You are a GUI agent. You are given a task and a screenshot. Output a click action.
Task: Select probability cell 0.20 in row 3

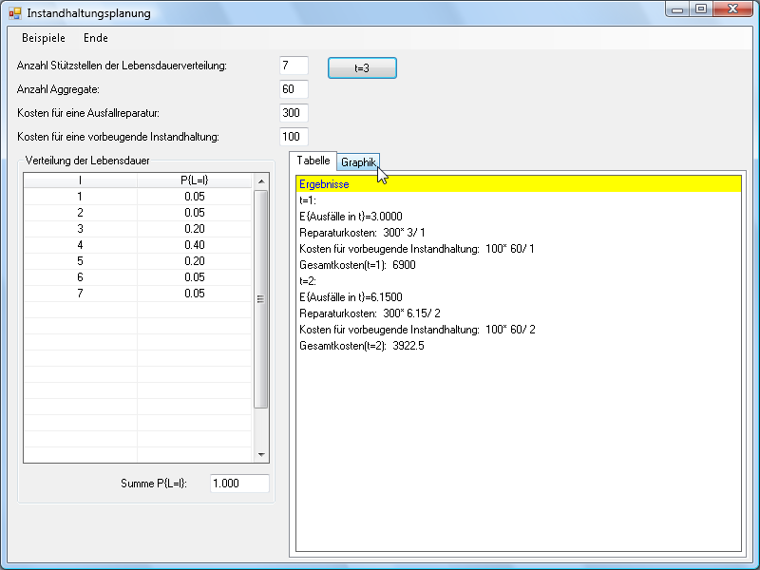[194, 229]
